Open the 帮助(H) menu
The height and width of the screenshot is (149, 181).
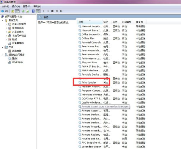tap(37, 7)
